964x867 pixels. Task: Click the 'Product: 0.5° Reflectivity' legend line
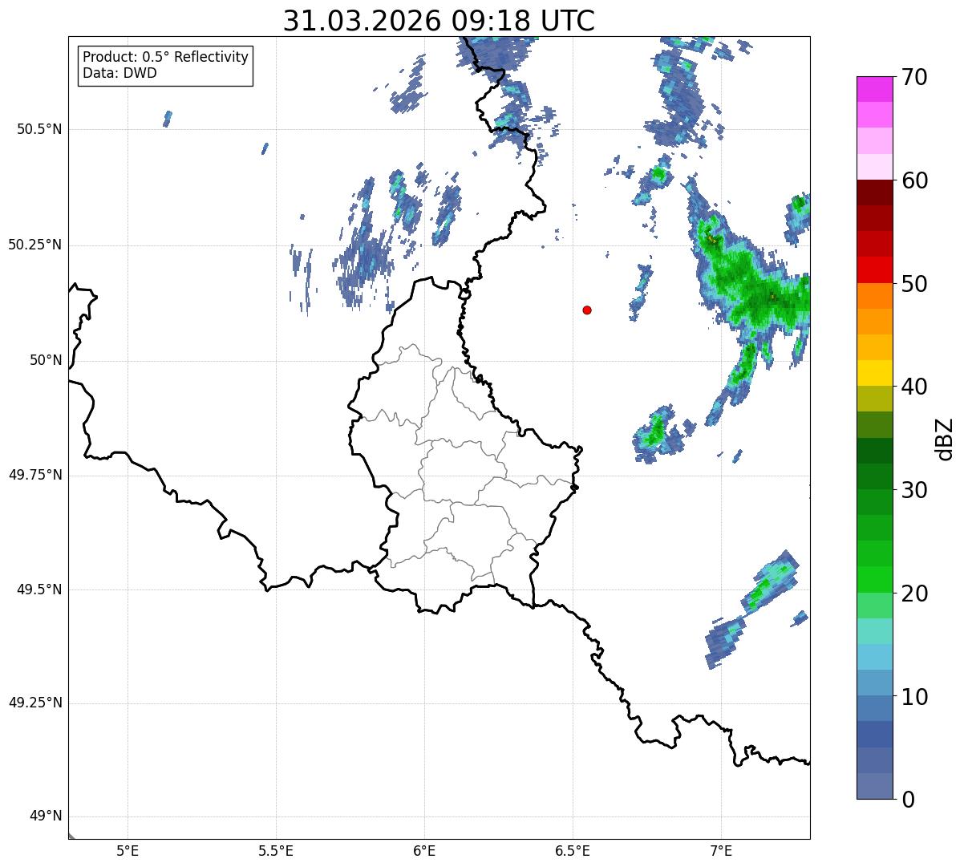[x=165, y=57]
